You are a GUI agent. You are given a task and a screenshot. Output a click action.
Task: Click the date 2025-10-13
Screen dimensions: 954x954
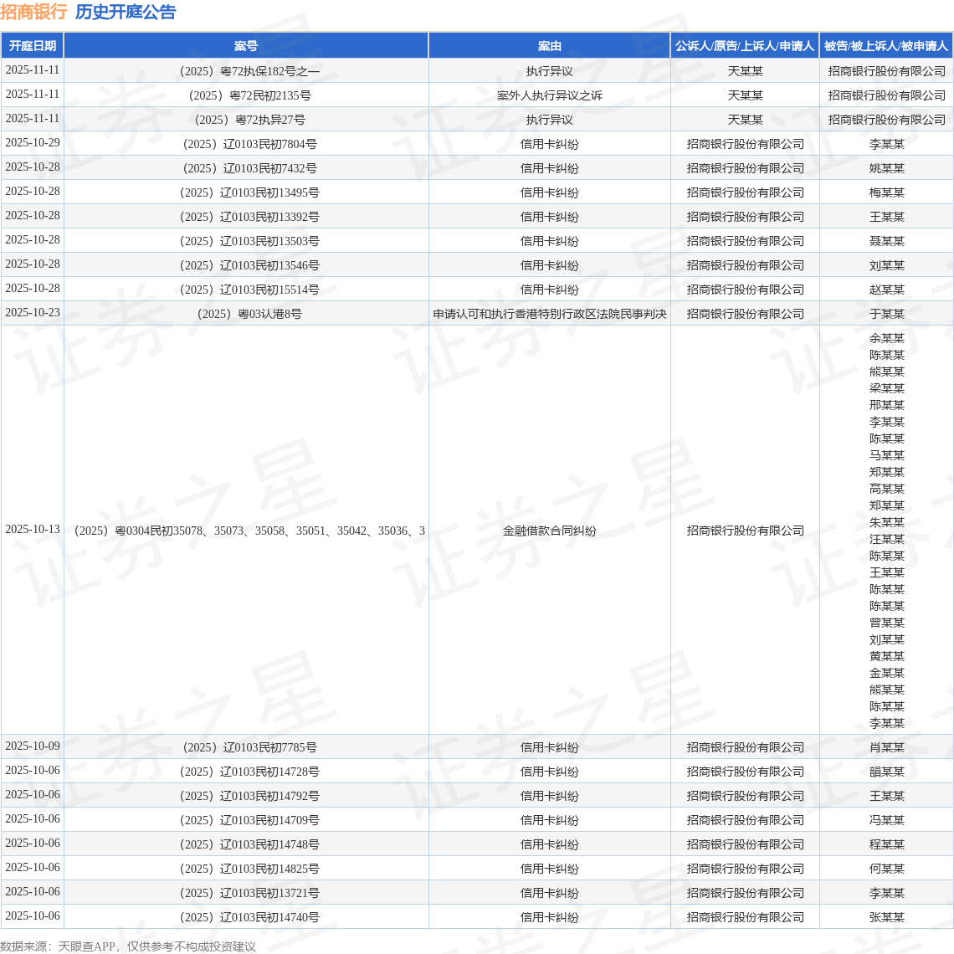pyautogui.click(x=33, y=530)
